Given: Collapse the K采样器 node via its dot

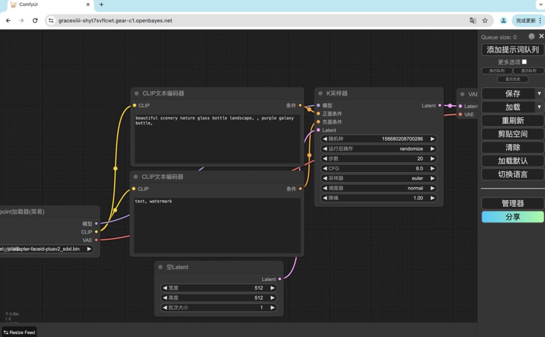Looking at the screenshot, I should (x=321, y=94).
